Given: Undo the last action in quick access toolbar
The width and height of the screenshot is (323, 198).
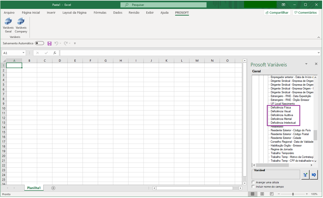Looking at the screenshot, I should point(56,43).
